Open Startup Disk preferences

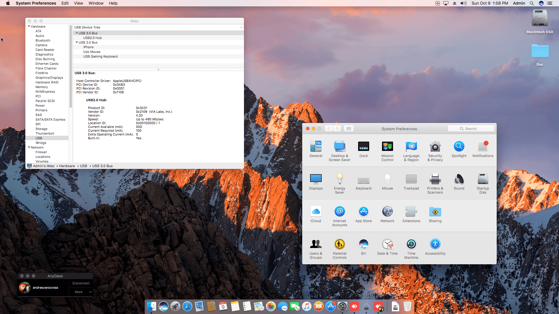pyautogui.click(x=483, y=184)
